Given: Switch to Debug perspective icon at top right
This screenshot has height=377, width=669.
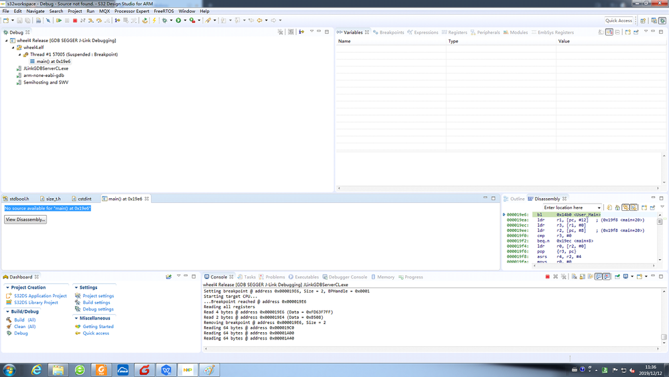Looking at the screenshot, I should [662, 21].
